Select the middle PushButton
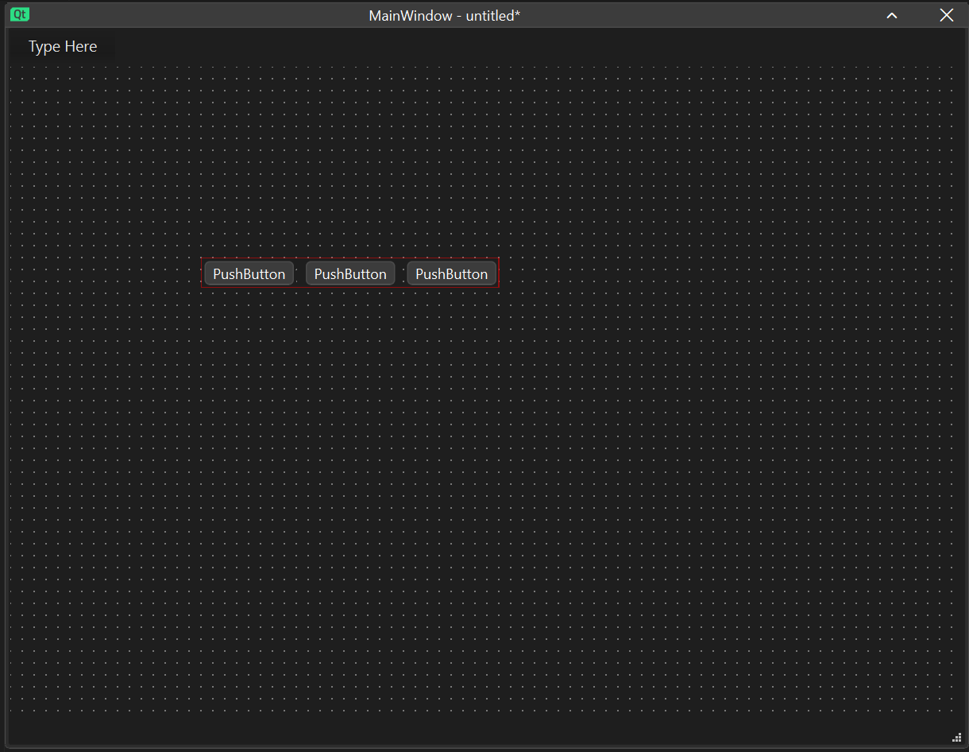The width and height of the screenshot is (969, 752). click(x=350, y=273)
